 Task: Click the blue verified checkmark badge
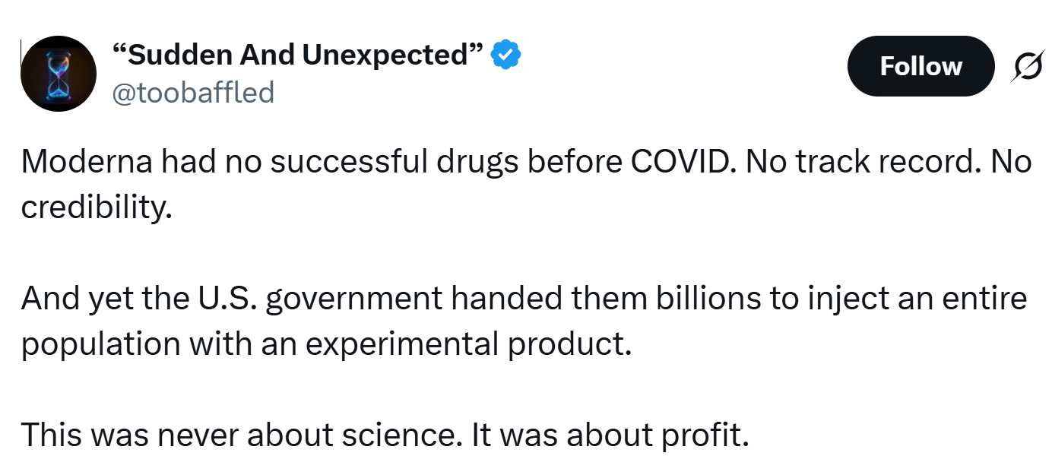tap(505, 55)
